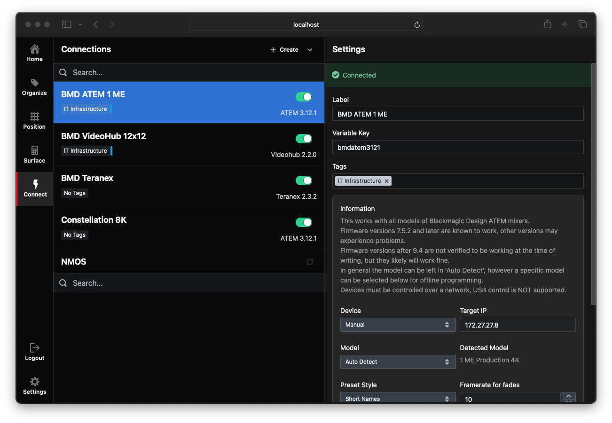Open the browser share menu

click(x=548, y=24)
